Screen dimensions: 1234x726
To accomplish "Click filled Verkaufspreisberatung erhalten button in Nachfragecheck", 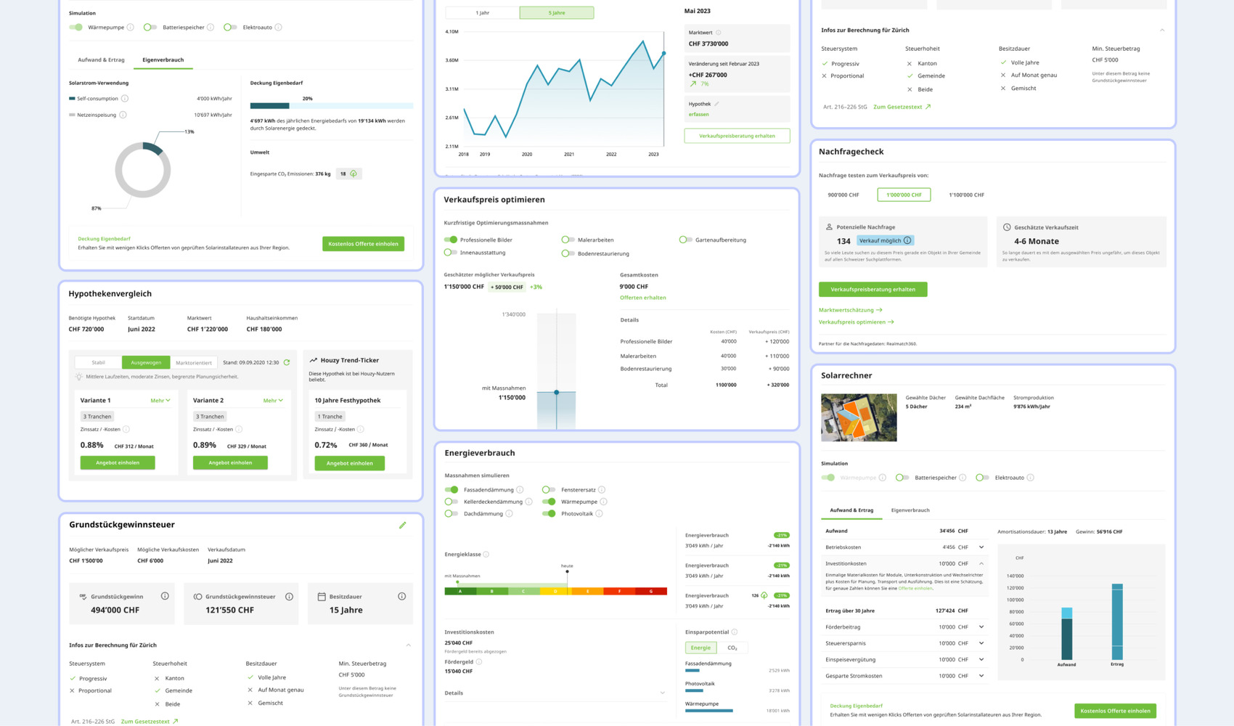I will [873, 289].
